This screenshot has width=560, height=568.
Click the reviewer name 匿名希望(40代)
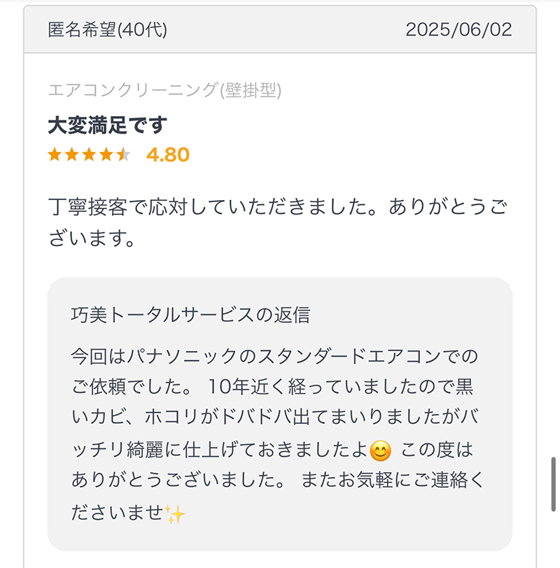(108, 29)
